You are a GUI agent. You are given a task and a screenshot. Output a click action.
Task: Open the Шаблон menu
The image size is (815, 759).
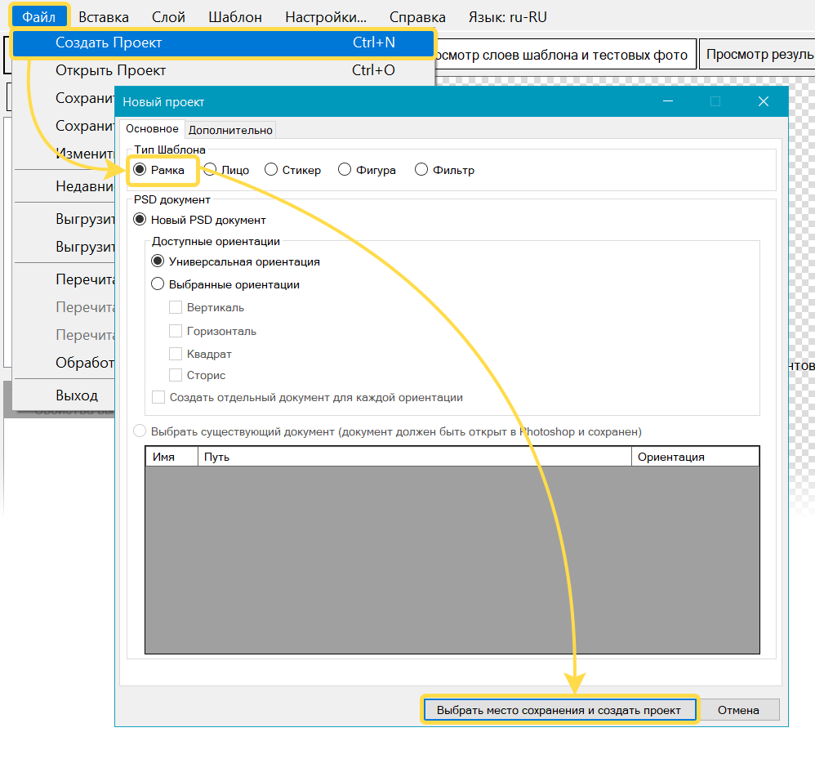(x=235, y=16)
